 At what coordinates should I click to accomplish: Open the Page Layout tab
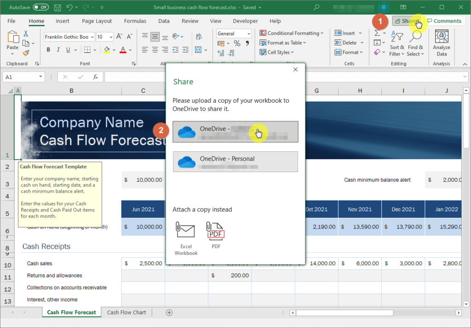tap(97, 21)
